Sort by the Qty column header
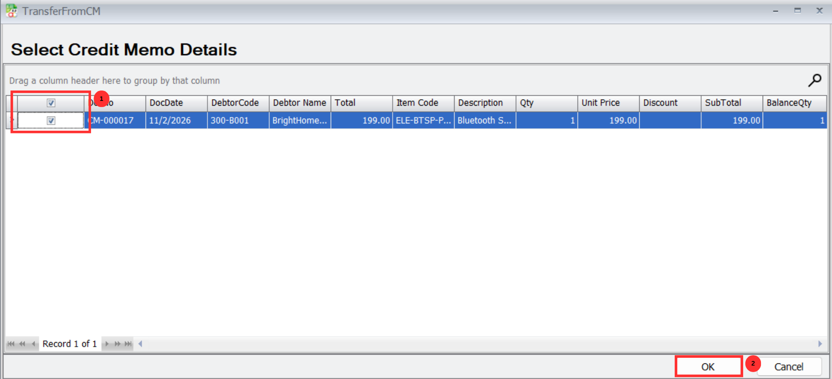The height and width of the screenshot is (379, 832). click(x=546, y=103)
